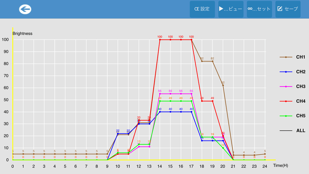Click the CH5 green point at hour 20
Viewport: 309px width, 174px height.
coord(223,148)
